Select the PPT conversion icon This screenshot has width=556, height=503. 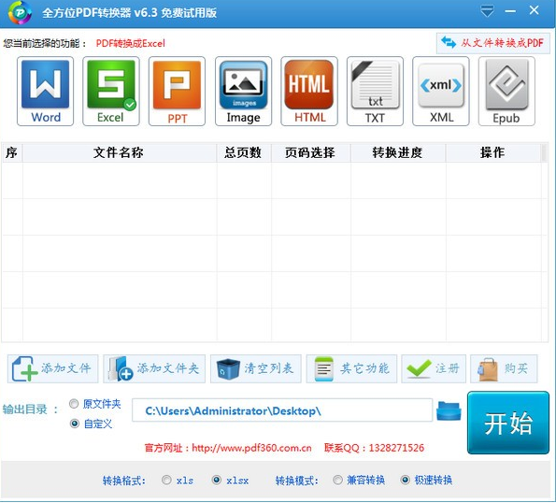pos(177,92)
